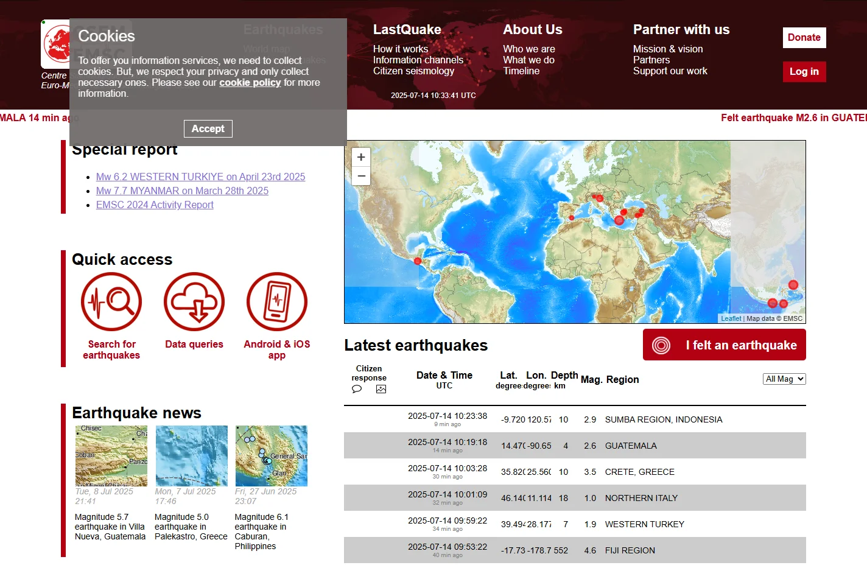
Task: Read Magnitude 6.1 Caburan Philippines news
Action: [x=262, y=531]
